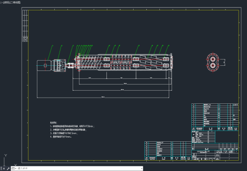Close the command line window
The height and width of the screenshot is (171, 247).
4,169
